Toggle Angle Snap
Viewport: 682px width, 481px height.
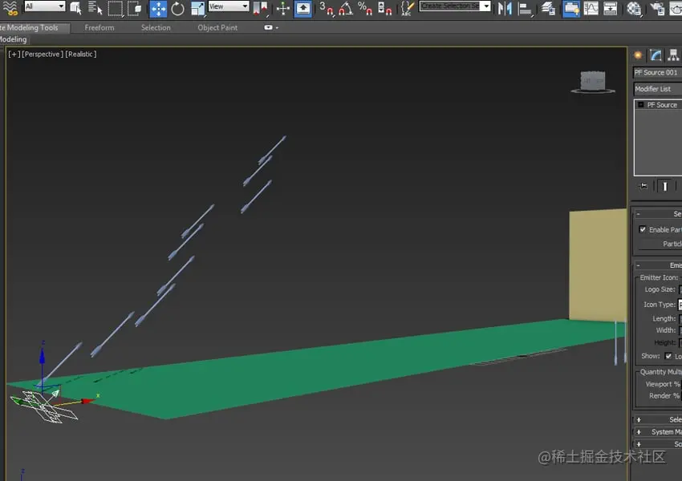(346, 8)
